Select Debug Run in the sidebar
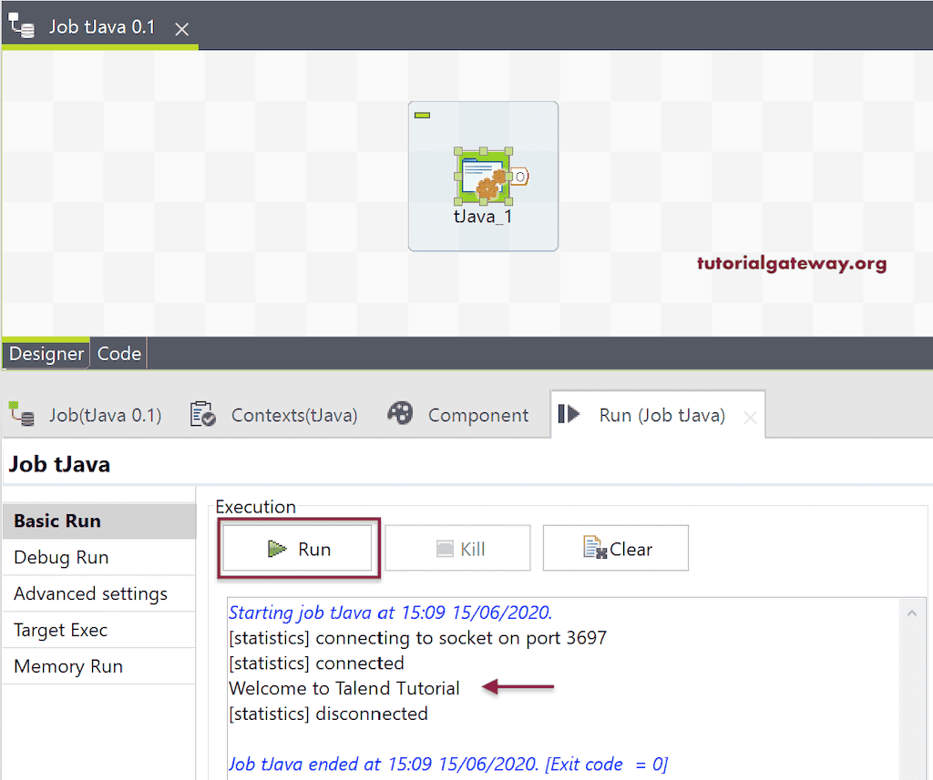Screen dimensions: 933x780 (99, 557)
